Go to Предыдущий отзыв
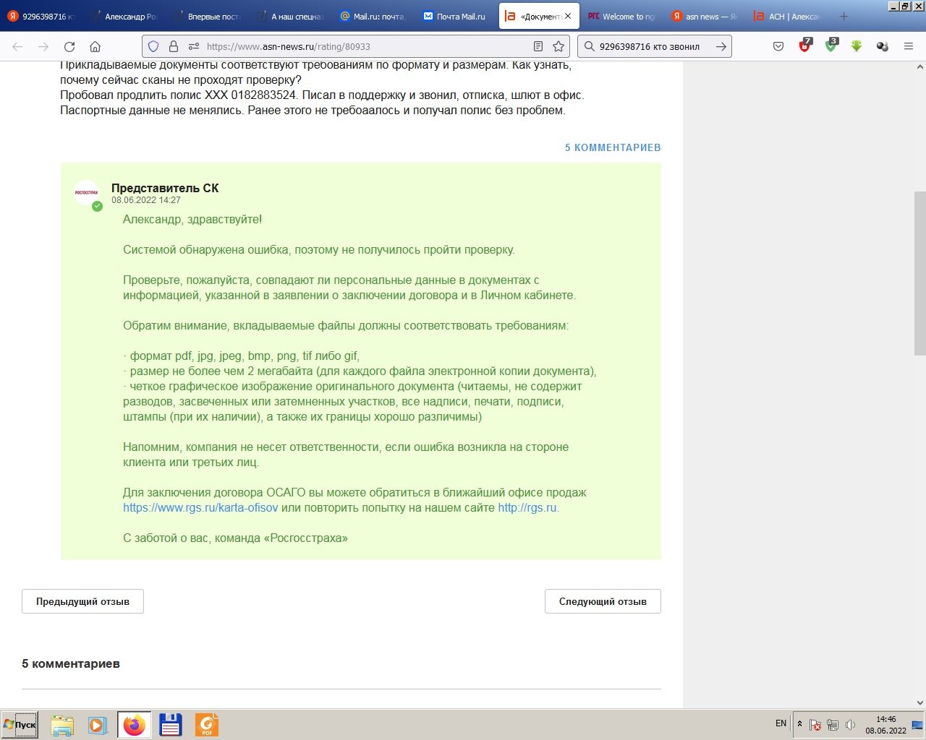The image size is (926, 740). (x=82, y=601)
